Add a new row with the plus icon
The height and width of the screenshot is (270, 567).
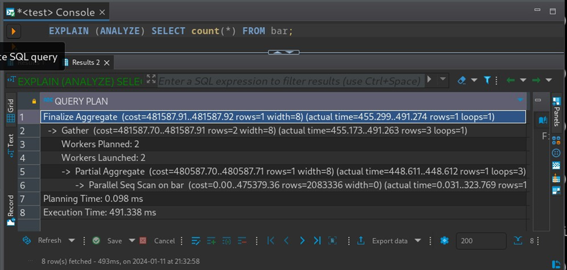211,241
